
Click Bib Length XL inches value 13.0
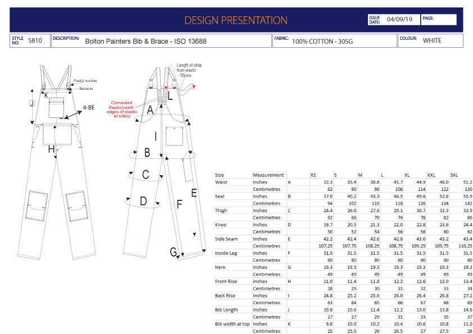pyautogui.click(x=421, y=310)
